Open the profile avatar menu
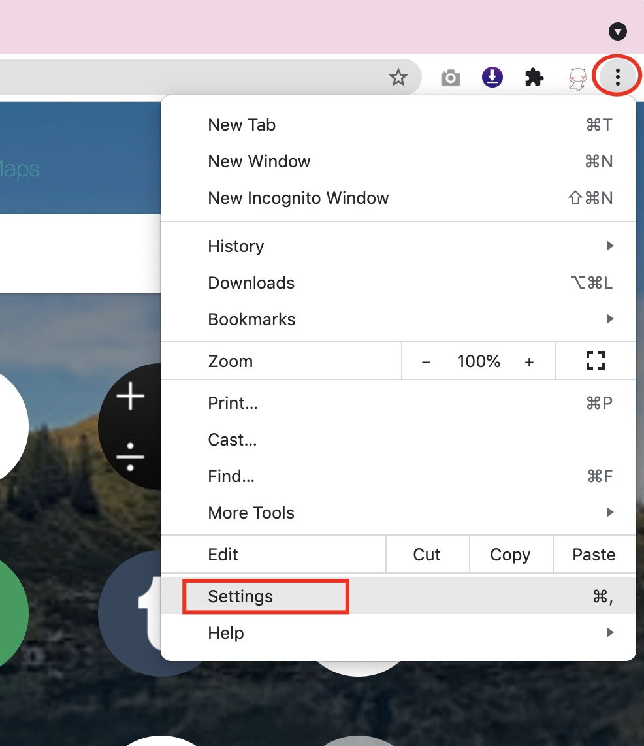 click(577, 78)
